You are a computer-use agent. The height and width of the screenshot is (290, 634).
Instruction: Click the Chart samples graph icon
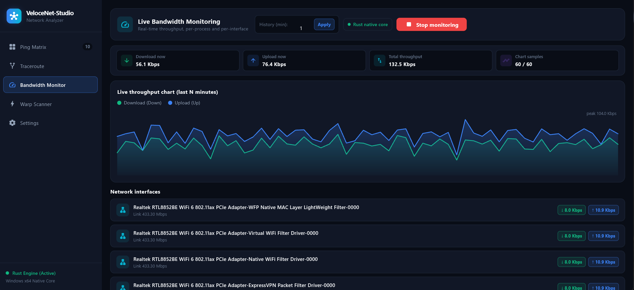point(506,60)
